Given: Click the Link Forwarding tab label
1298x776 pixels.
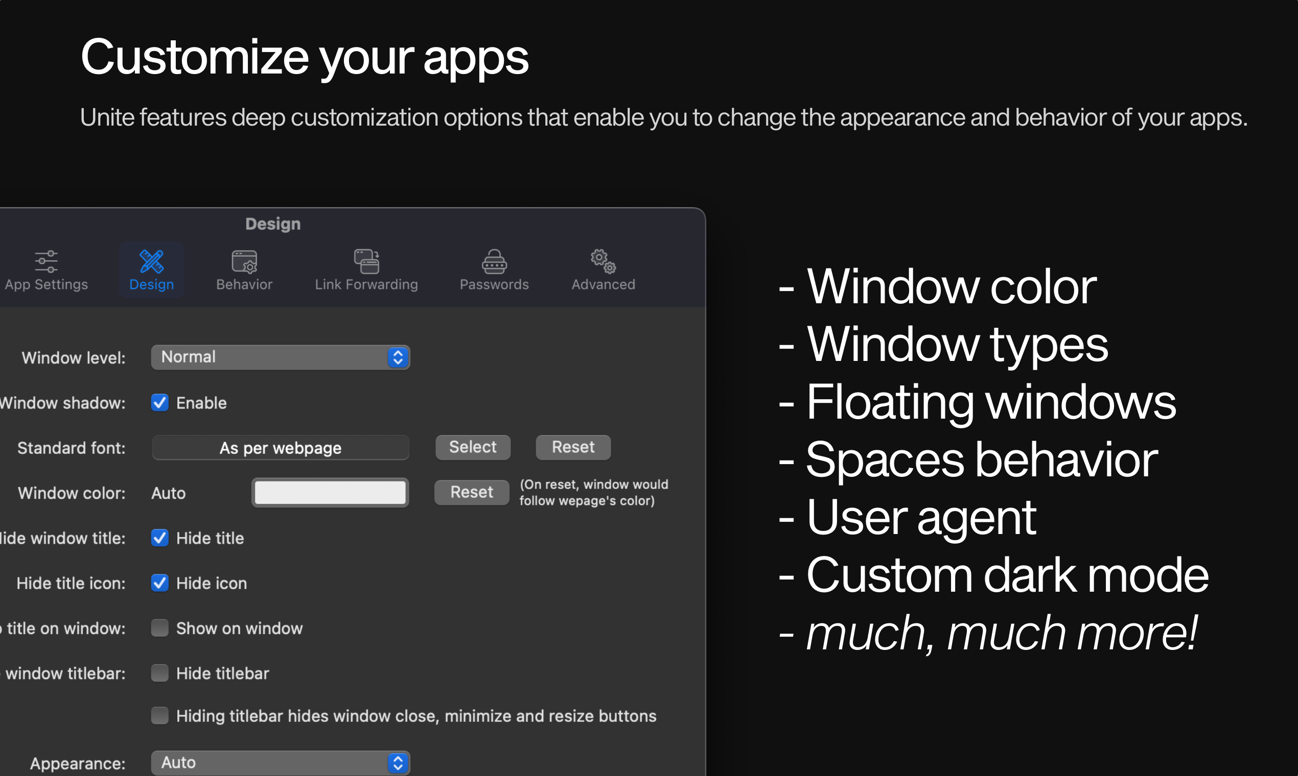Looking at the screenshot, I should tap(366, 284).
